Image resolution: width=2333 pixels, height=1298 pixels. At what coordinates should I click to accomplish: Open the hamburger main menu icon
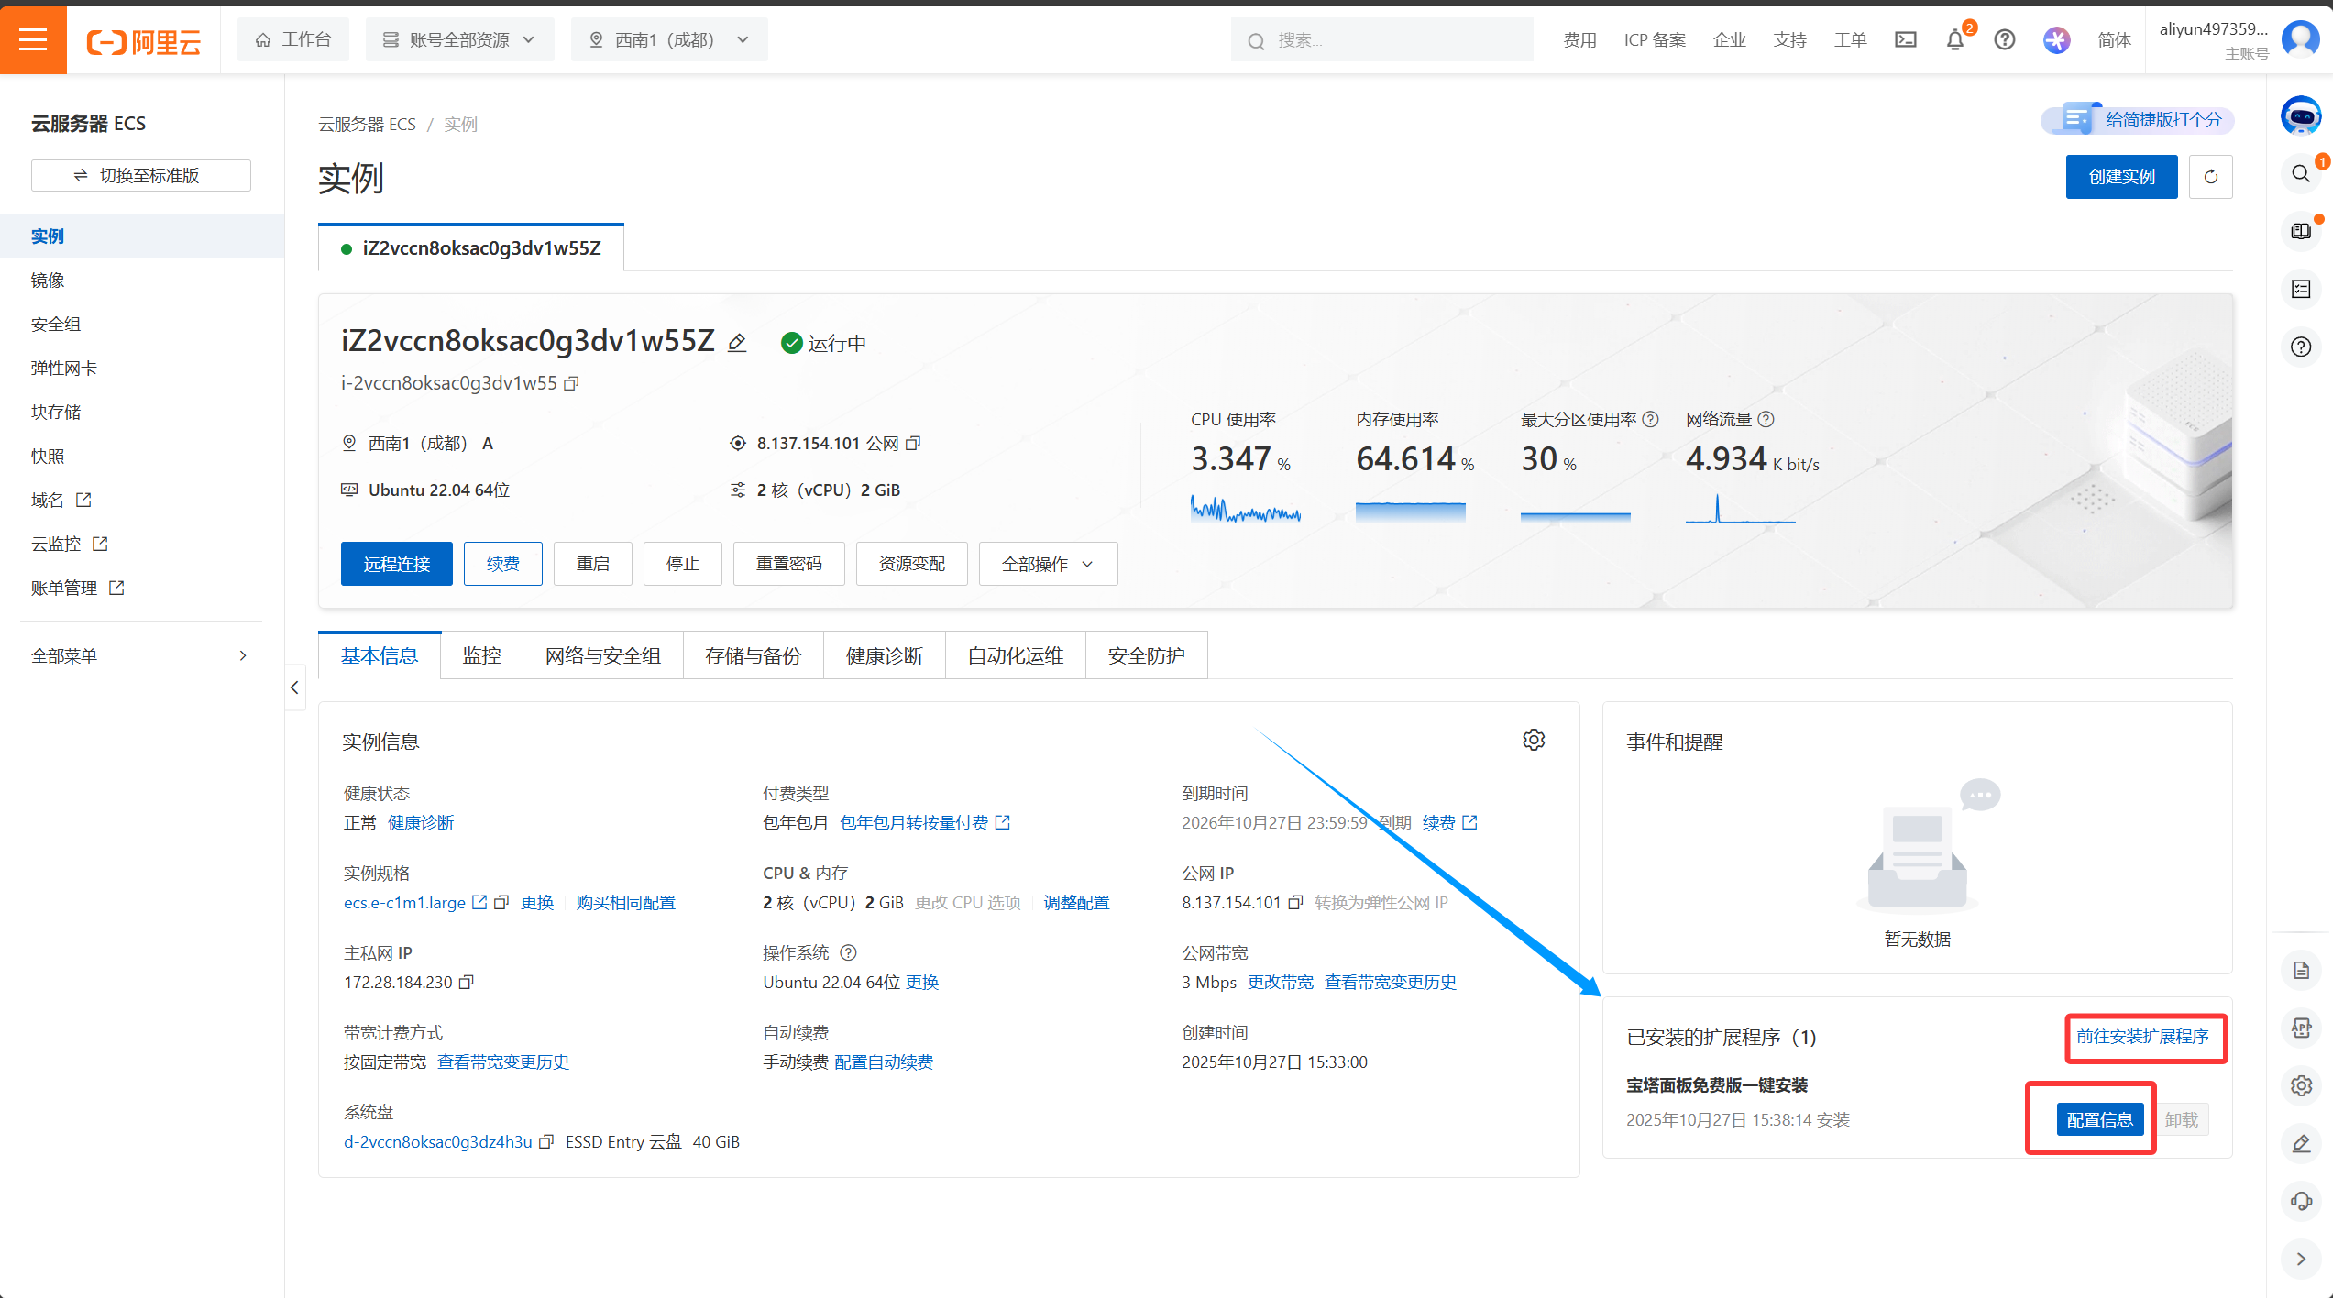[x=33, y=39]
